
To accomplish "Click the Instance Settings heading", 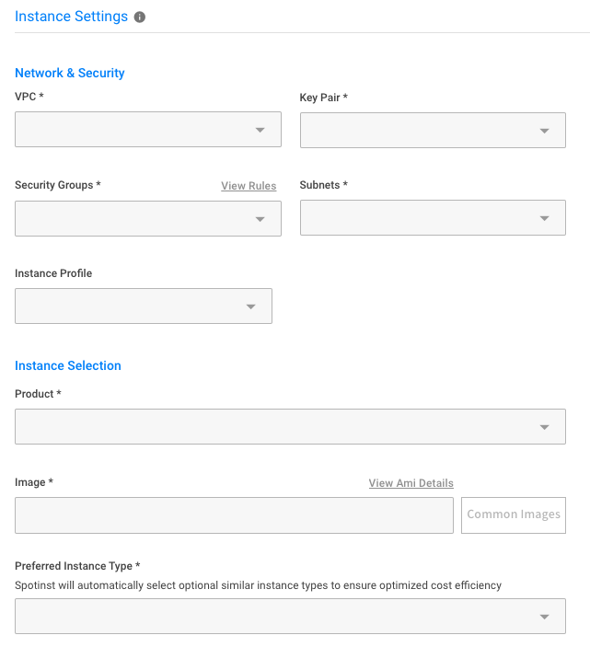I will (x=71, y=17).
